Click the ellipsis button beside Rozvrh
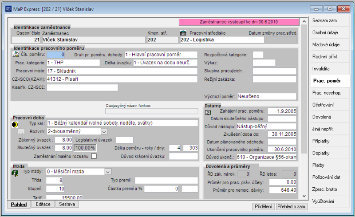Viewport: 355px width, 217px height. (21, 132)
